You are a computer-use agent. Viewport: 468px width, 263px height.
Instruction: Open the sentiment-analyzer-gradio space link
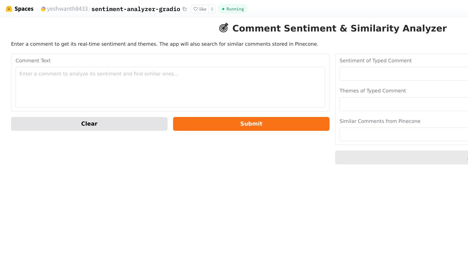[135, 9]
